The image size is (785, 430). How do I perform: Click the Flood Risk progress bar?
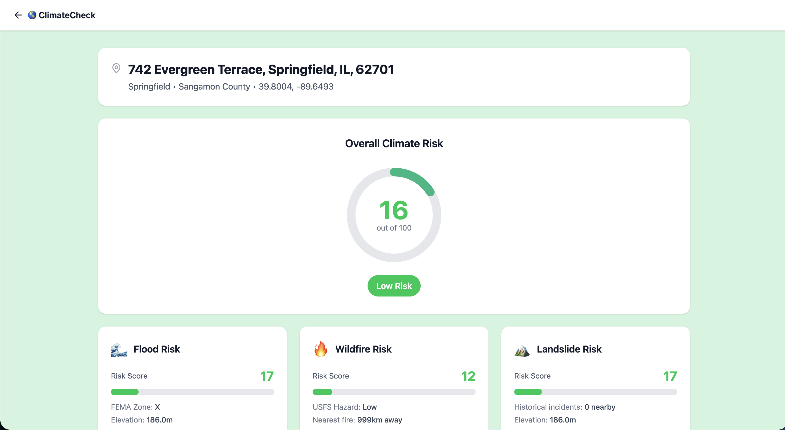pyautogui.click(x=192, y=392)
